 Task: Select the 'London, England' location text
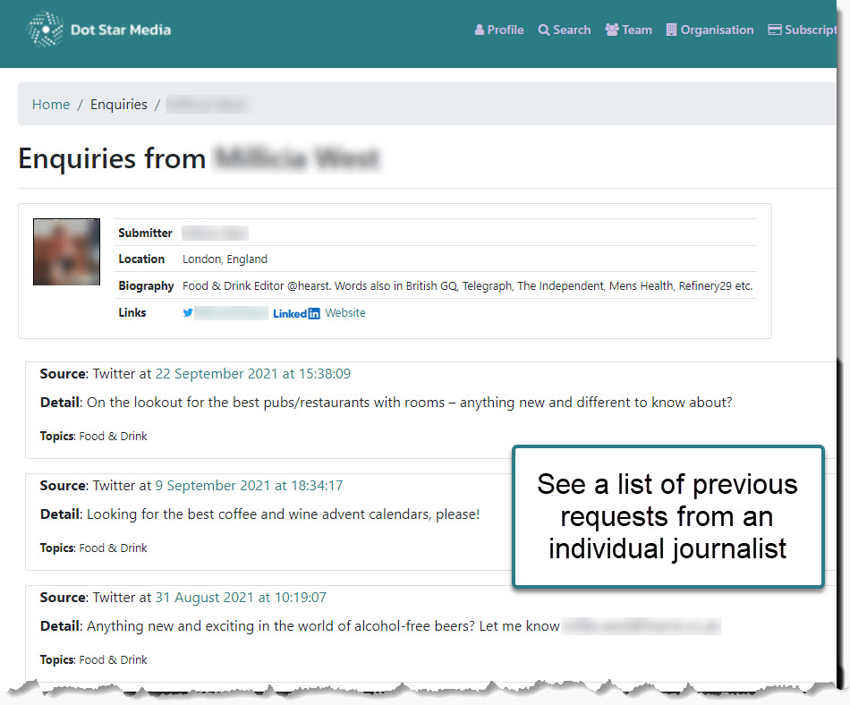pos(225,259)
